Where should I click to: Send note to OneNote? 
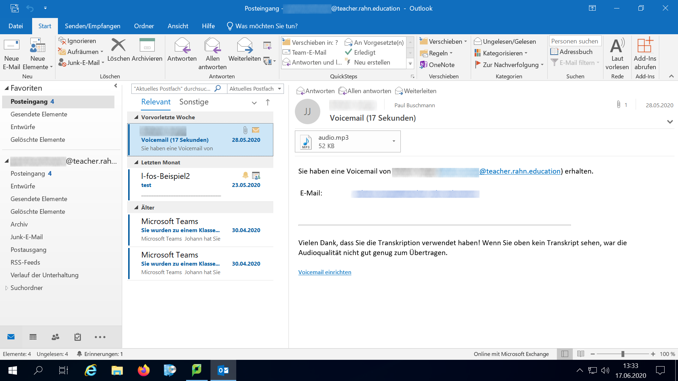(437, 65)
